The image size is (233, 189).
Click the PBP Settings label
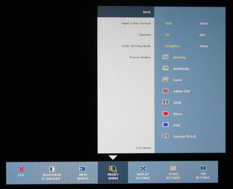pyautogui.click(x=203, y=176)
